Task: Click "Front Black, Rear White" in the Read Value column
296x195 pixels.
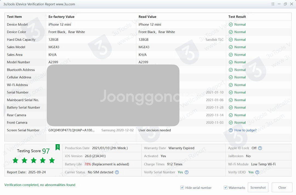Action: point(157,32)
